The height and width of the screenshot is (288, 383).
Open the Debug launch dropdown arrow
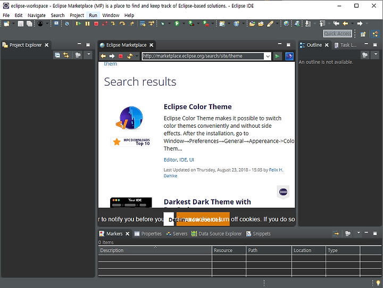point(169,24)
